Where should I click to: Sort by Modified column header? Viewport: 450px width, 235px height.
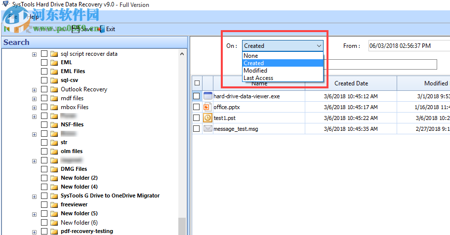click(424, 83)
